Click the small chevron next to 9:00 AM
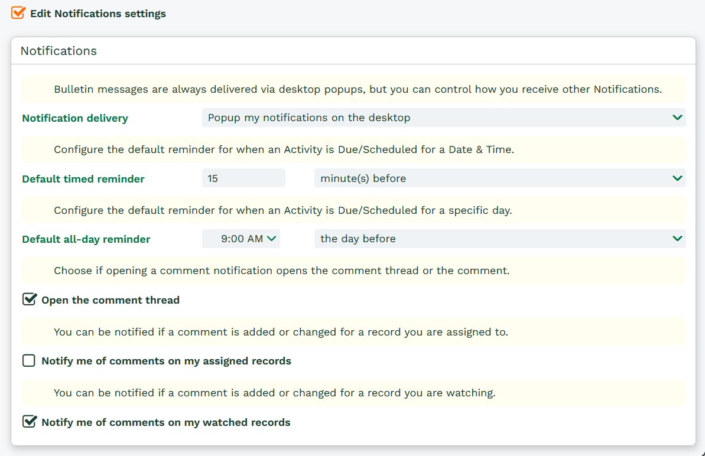The width and height of the screenshot is (705, 456). [x=271, y=239]
